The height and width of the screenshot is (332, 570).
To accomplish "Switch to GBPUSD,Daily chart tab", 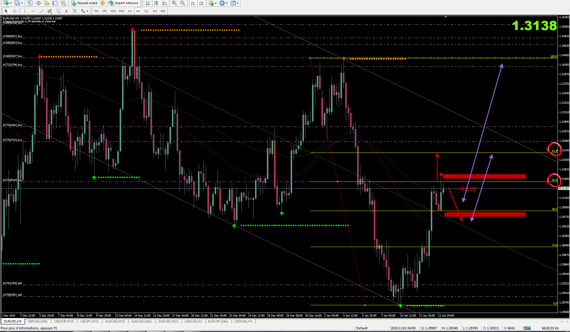I will tap(38, 321).
